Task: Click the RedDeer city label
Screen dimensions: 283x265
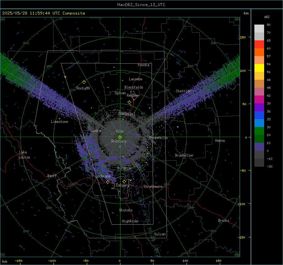Action: tap(133, 95)
